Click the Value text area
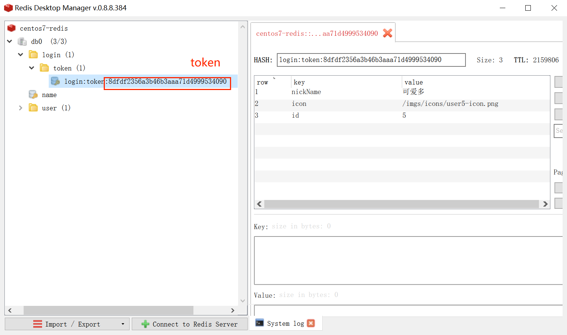567x335 pixels. coord(408,310)
